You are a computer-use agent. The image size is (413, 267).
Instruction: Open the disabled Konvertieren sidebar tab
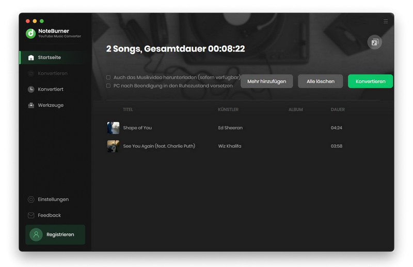tap(55, 73)
